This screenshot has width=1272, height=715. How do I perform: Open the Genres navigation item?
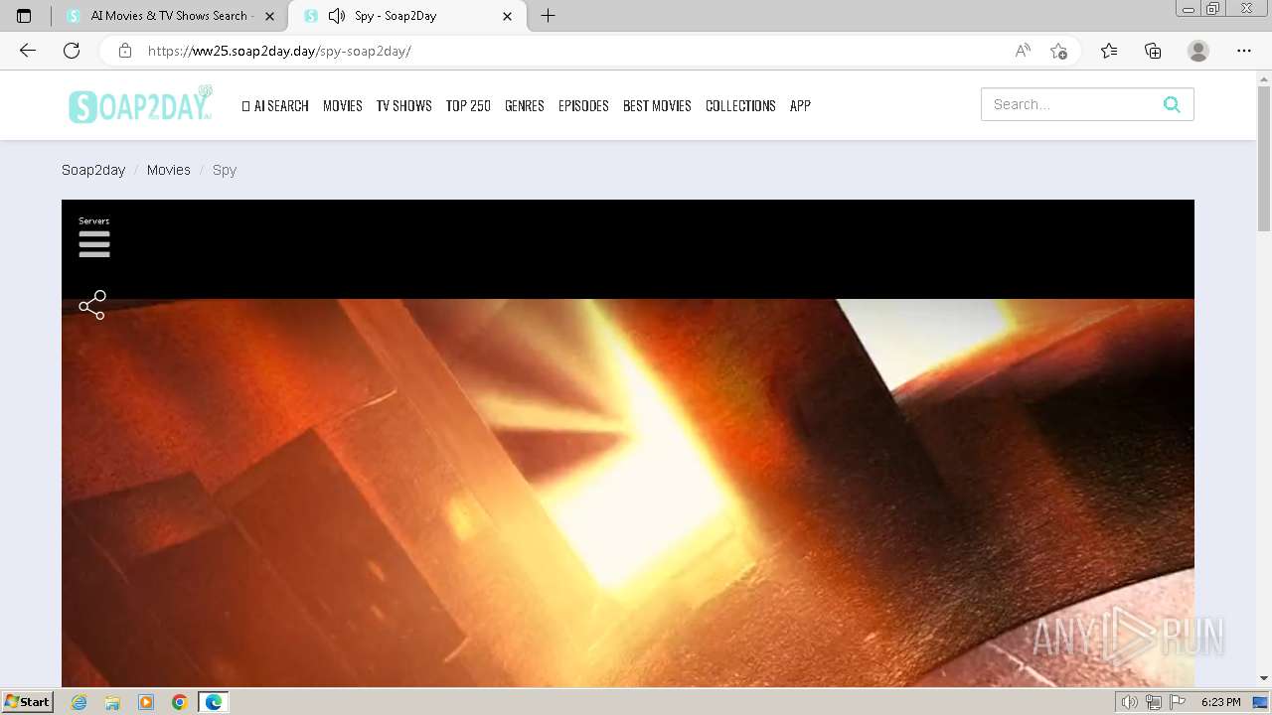(525, 105)
